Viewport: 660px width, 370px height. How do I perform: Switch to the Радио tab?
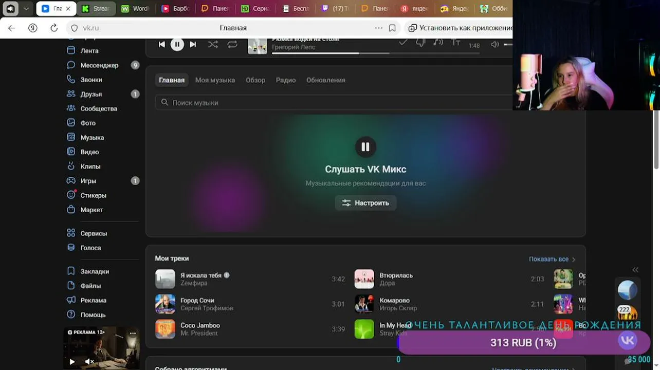(x=286, y=80)
